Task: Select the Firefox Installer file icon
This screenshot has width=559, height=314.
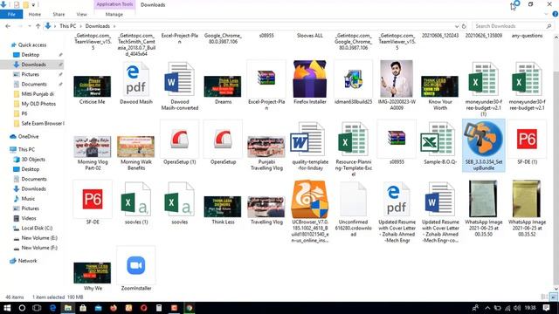Action: coord(309,78)
